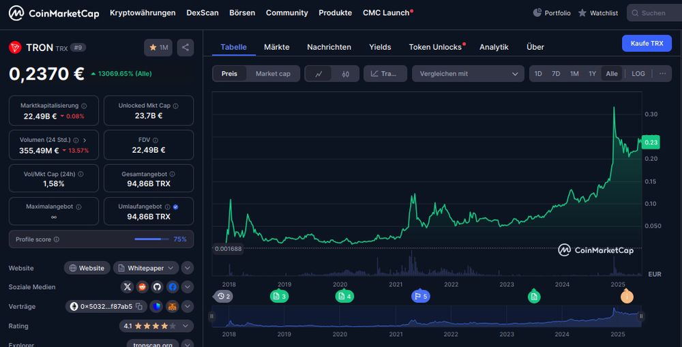Select the Alle time range button
682x347 pixels.
coord(612,74)
